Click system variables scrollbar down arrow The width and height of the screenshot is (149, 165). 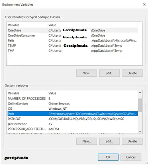140,131
